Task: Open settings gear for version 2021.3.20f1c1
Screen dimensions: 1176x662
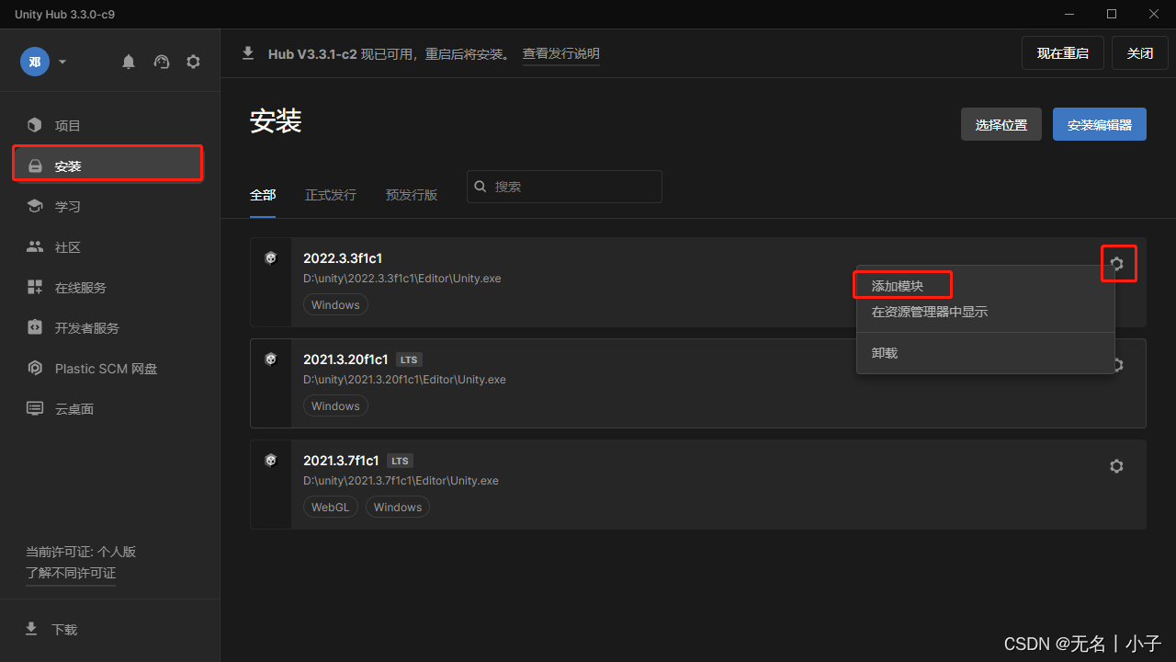Action: [x=1116, y=365]
